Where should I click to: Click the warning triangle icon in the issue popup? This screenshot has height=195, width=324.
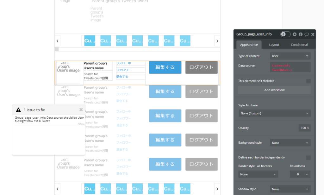click(x=18, y=110)
